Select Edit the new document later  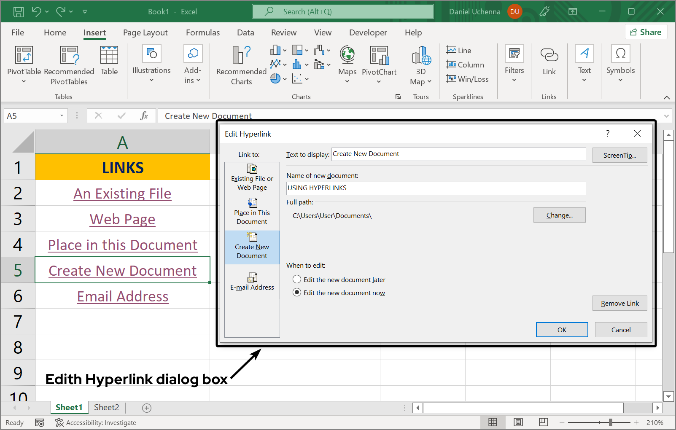tap(297, 279)
